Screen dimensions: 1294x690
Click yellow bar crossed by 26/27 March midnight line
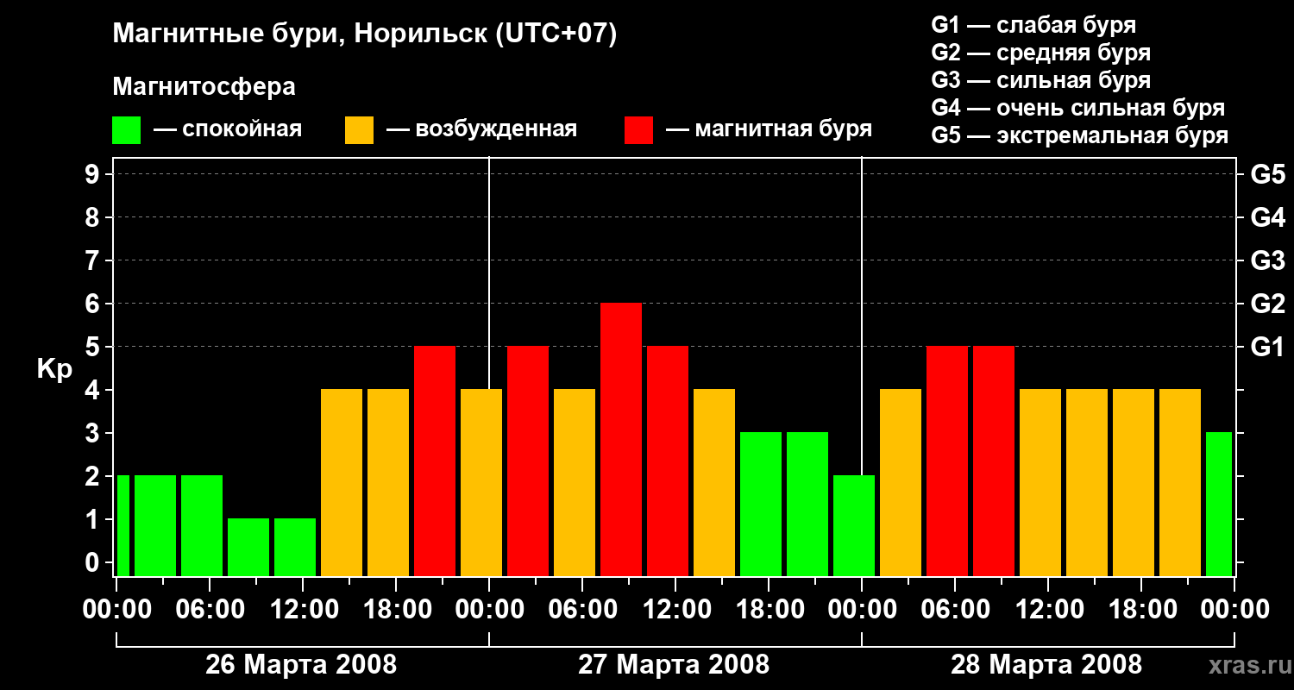[x=481, y=482]
